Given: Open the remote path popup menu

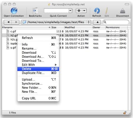Looking at the screenshot, I should tap(56, 22).
